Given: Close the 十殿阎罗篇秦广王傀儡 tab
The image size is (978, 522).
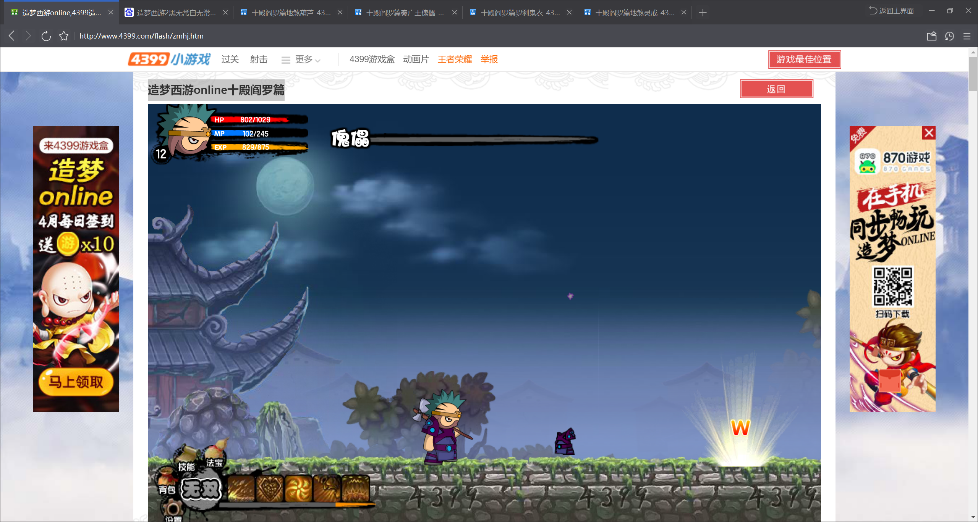Looking at the screenshot, I should pyautogui.click(x=455, y=12).
